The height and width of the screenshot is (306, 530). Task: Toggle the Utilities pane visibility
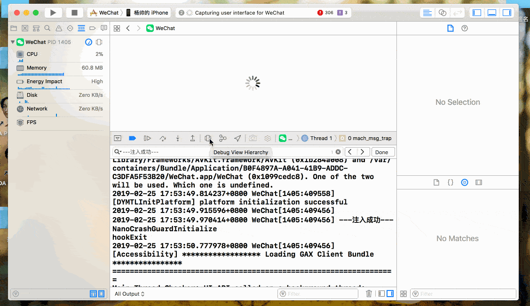(507, 13)
